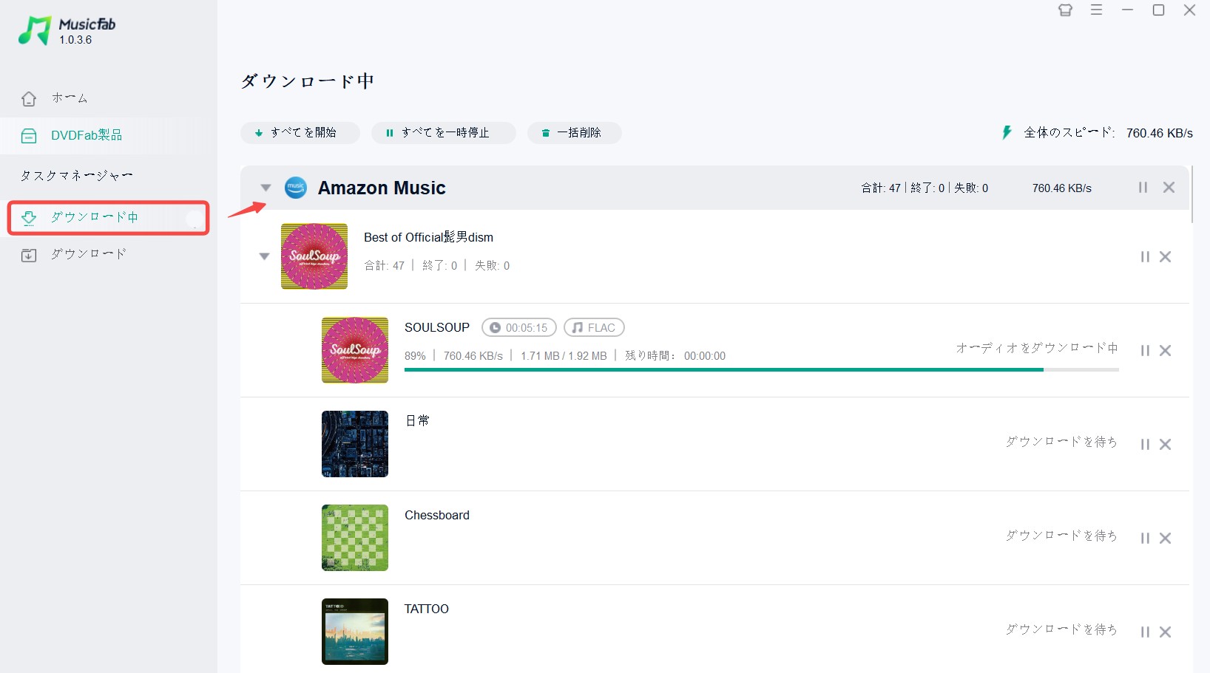1210x673 pixels.
Task: Click the Amazon Music title text
Action: 382,188
